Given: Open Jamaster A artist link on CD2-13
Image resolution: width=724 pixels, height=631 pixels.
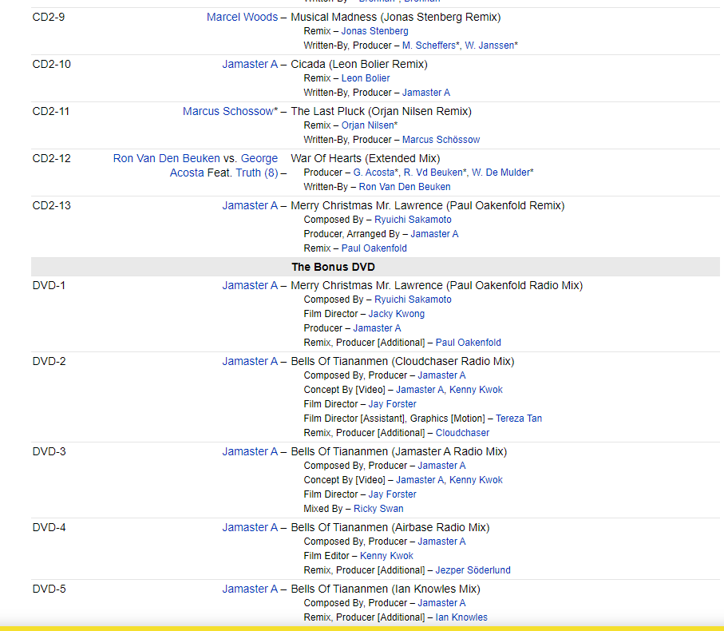Looking at the screenshot, I should click(x=250, y=205).
